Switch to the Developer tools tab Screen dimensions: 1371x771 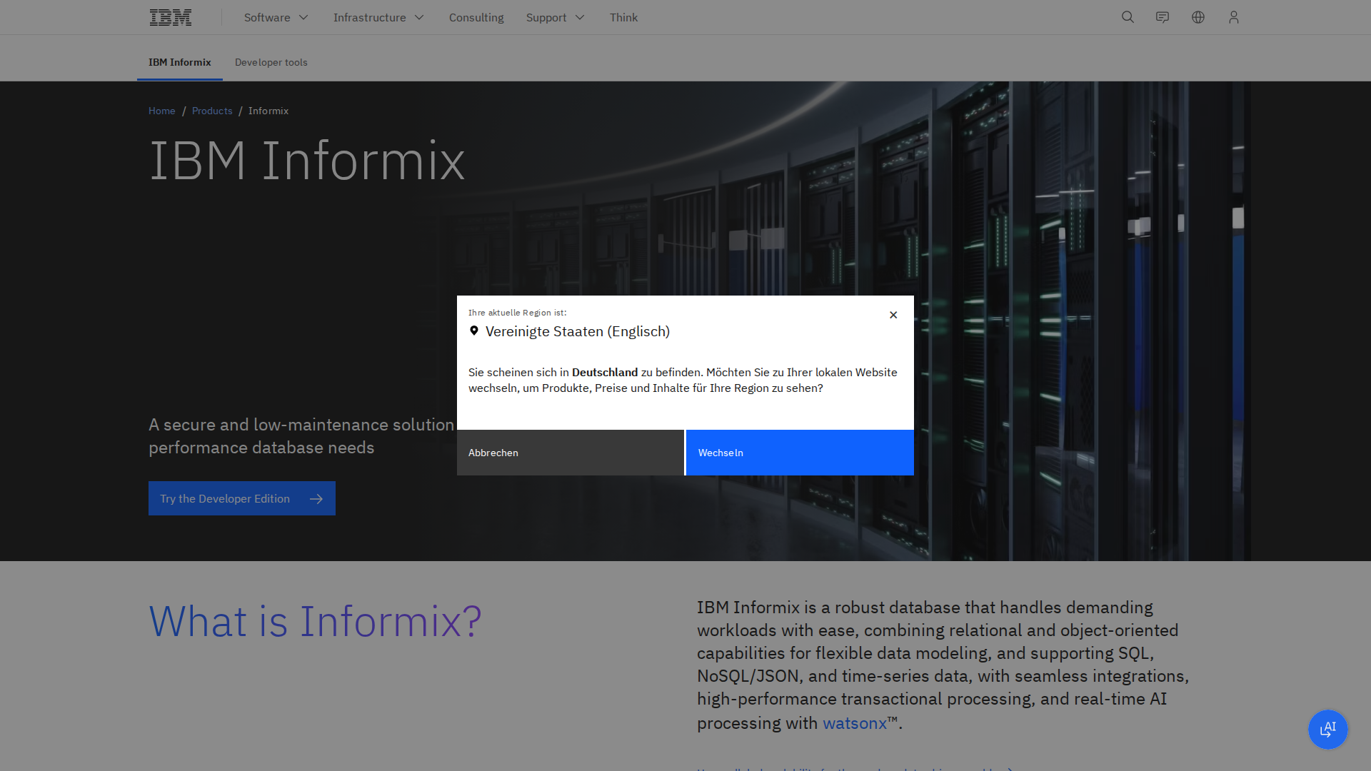tap(271, 62)
